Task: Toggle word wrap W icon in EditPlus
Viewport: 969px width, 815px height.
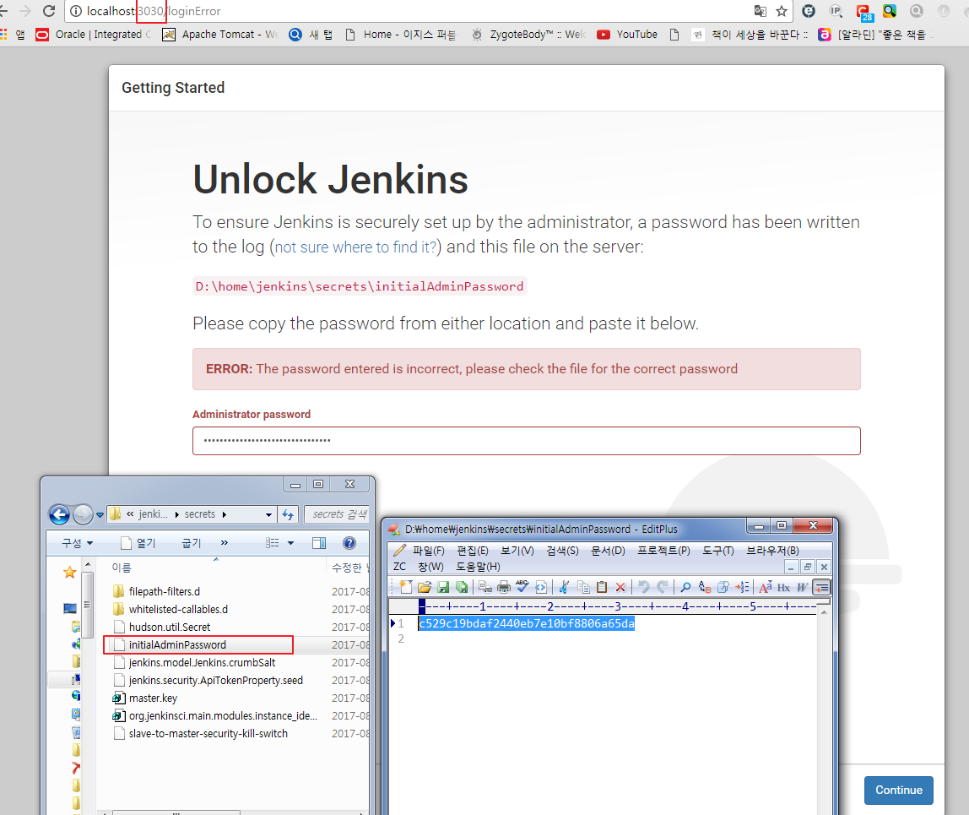Action: point(802,588)
